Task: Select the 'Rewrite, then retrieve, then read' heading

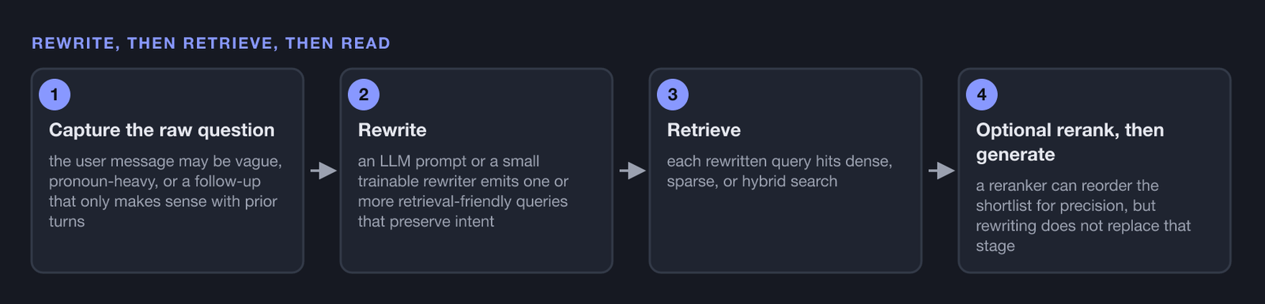Action: click(x=211, y=43)
